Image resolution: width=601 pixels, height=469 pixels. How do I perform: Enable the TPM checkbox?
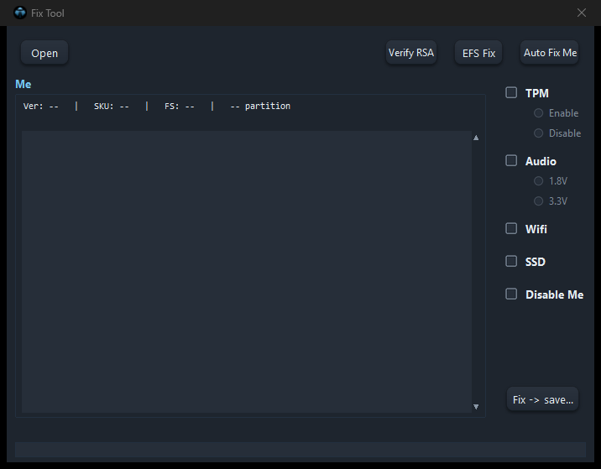511,92
